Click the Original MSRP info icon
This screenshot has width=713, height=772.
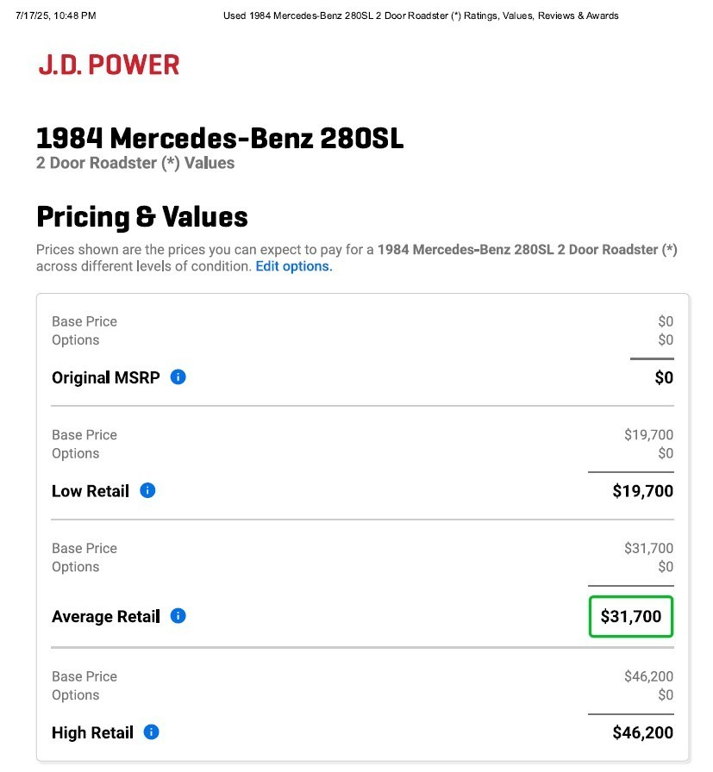[x=178, y=377]
